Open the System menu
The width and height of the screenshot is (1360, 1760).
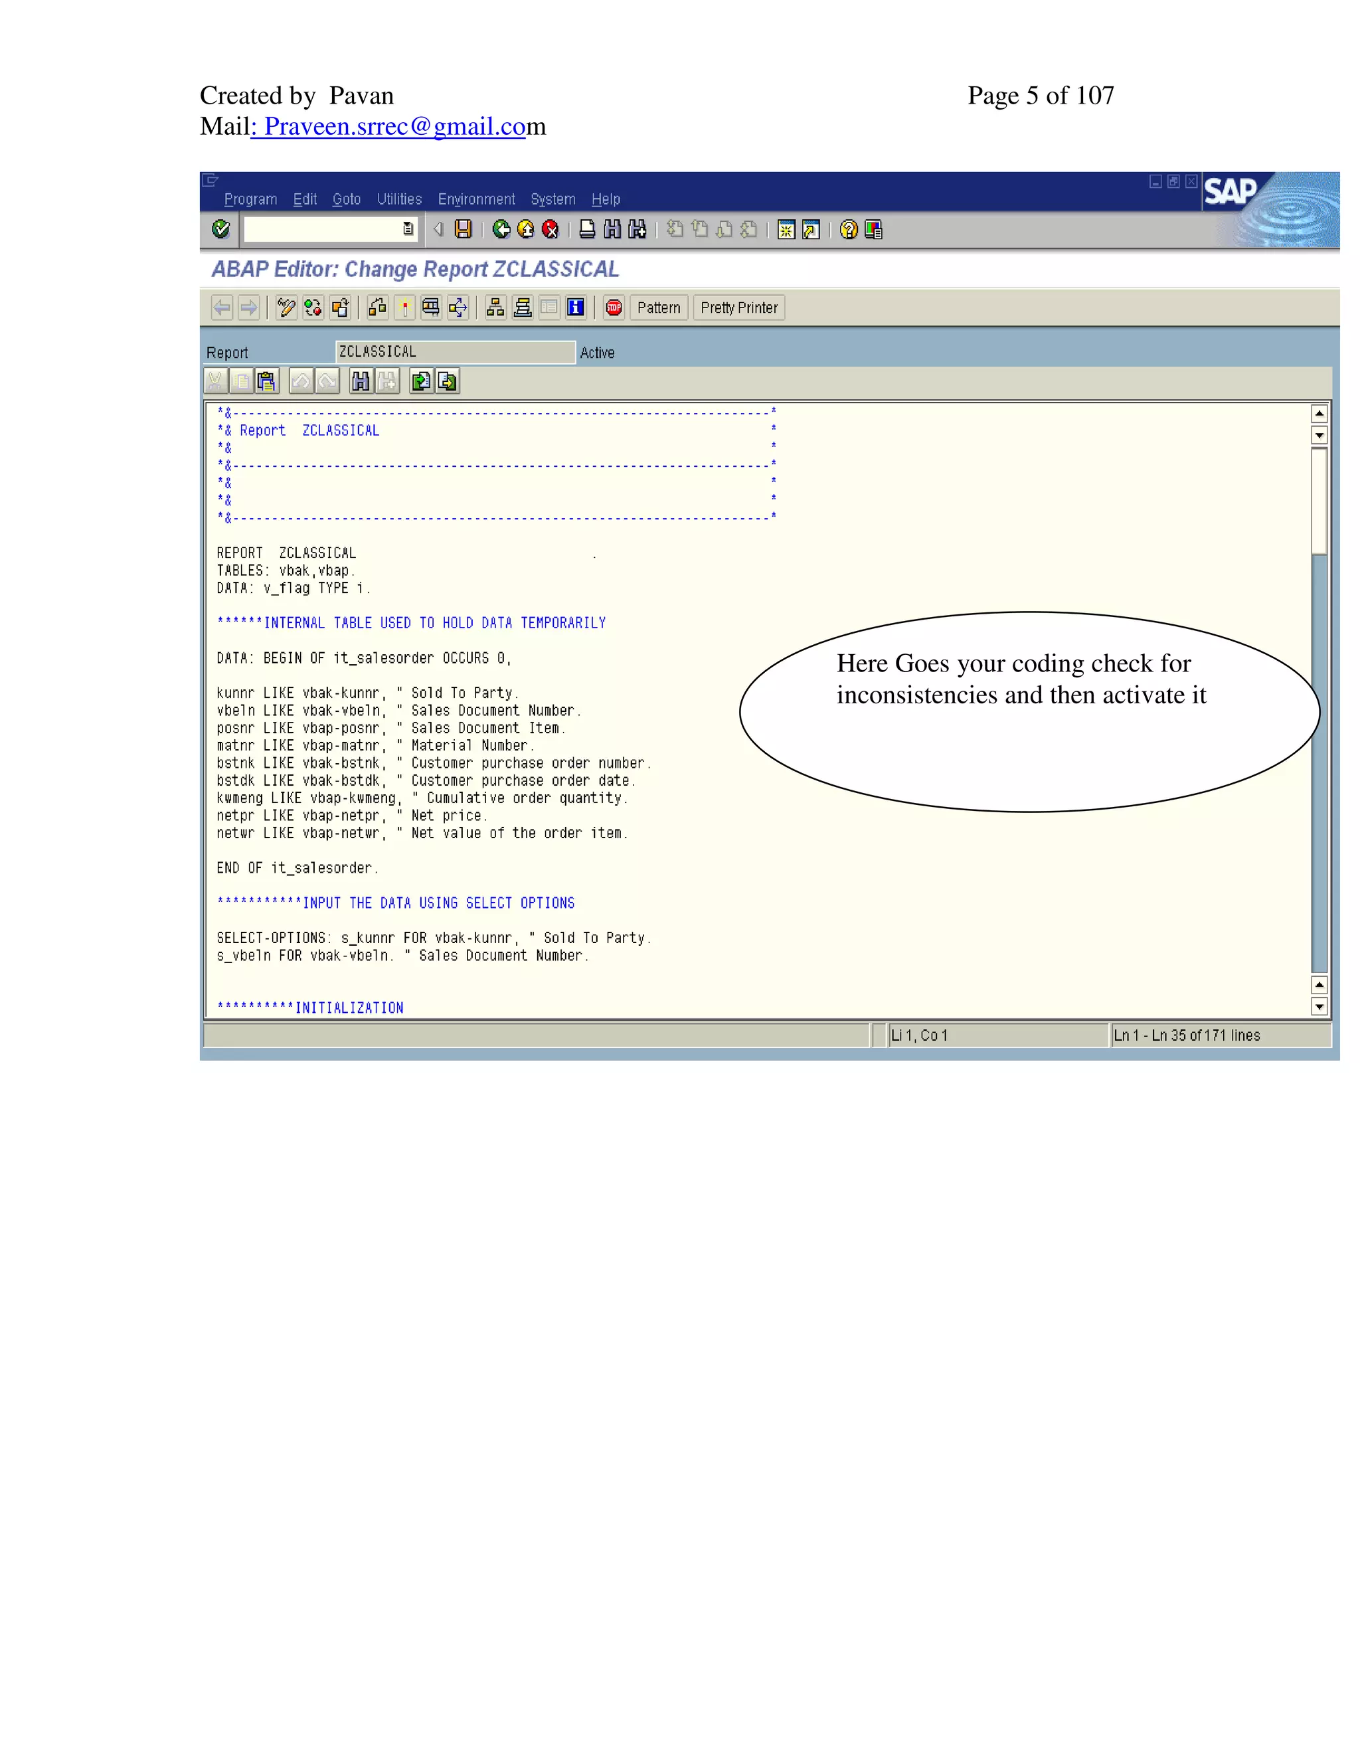pos(552,199)
